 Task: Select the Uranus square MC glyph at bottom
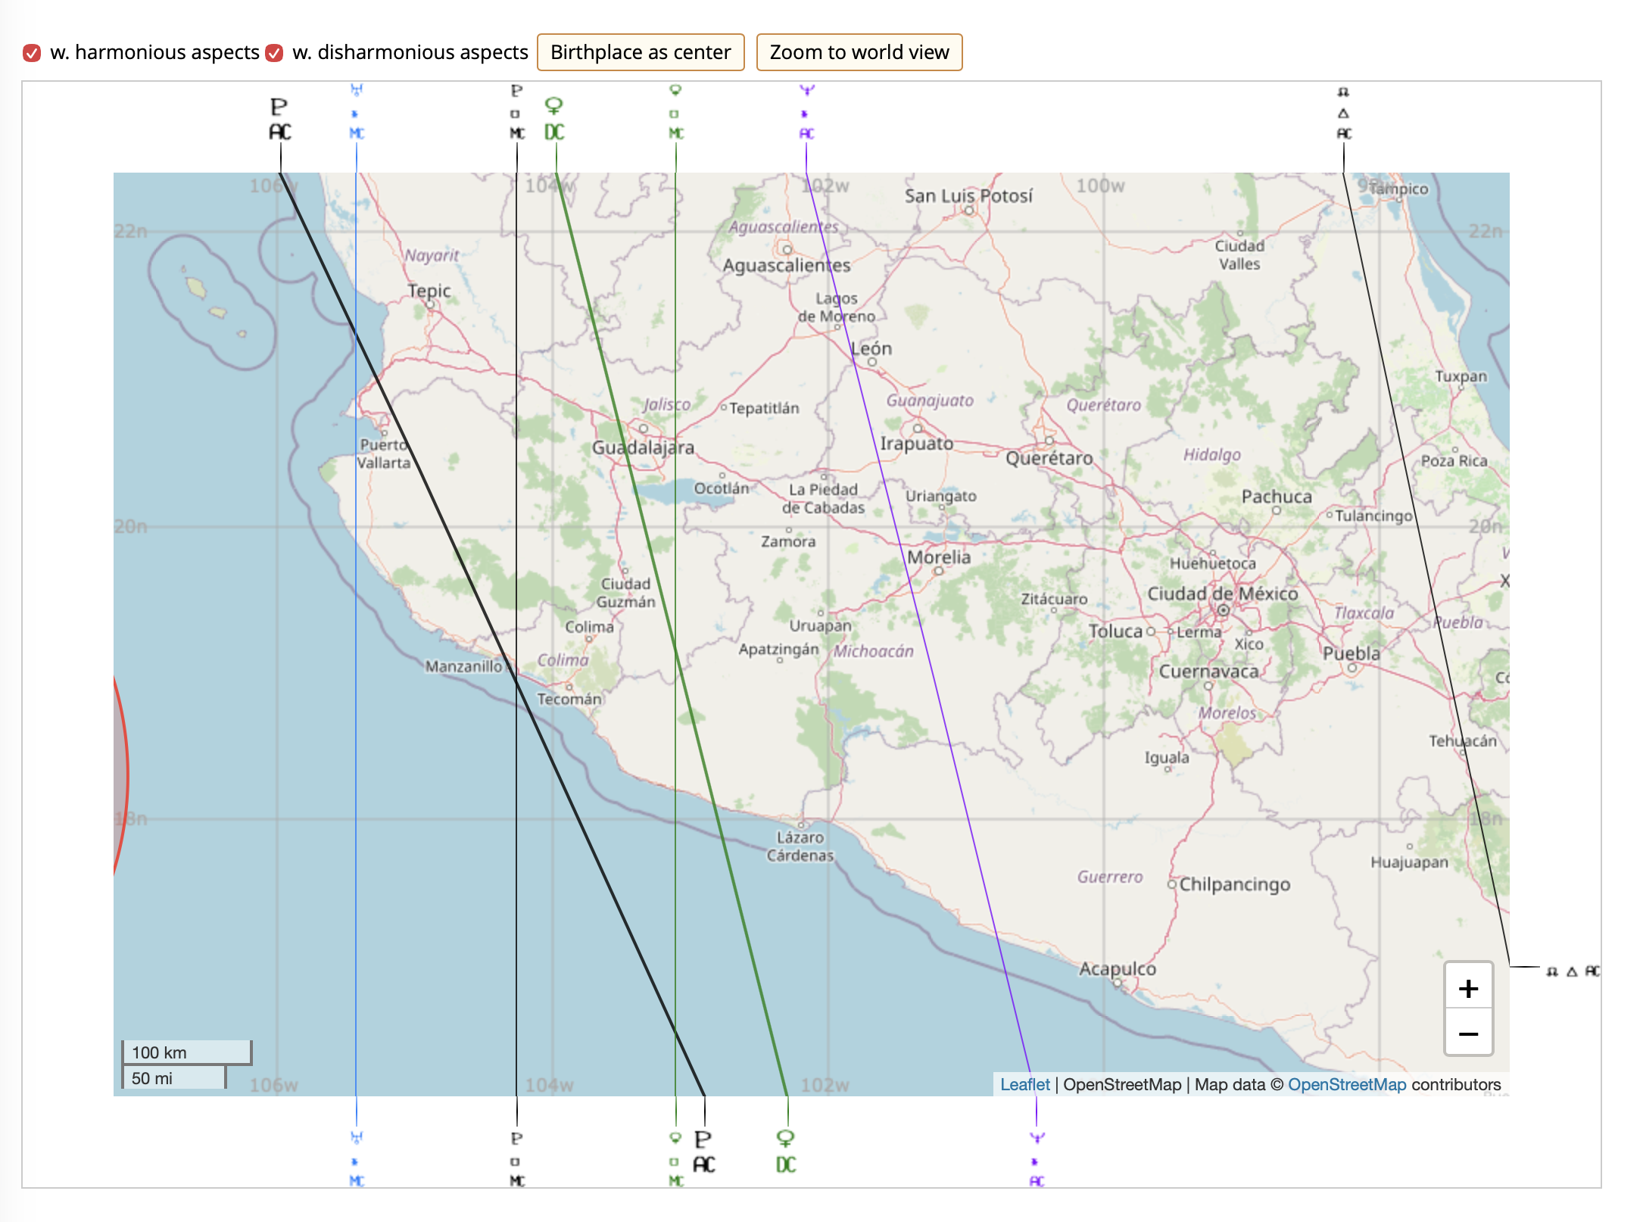click(x=356, y=1157)
